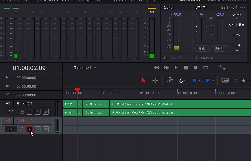This screenshot has height=161, width=251.
Task: Solo the オーディオ 2 track
Action: [x=38, y=129]
